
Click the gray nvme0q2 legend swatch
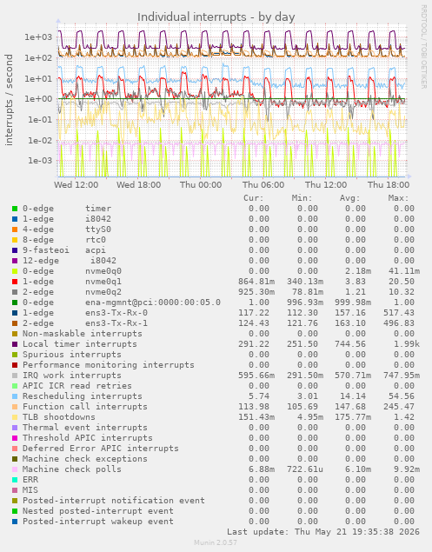15,292
